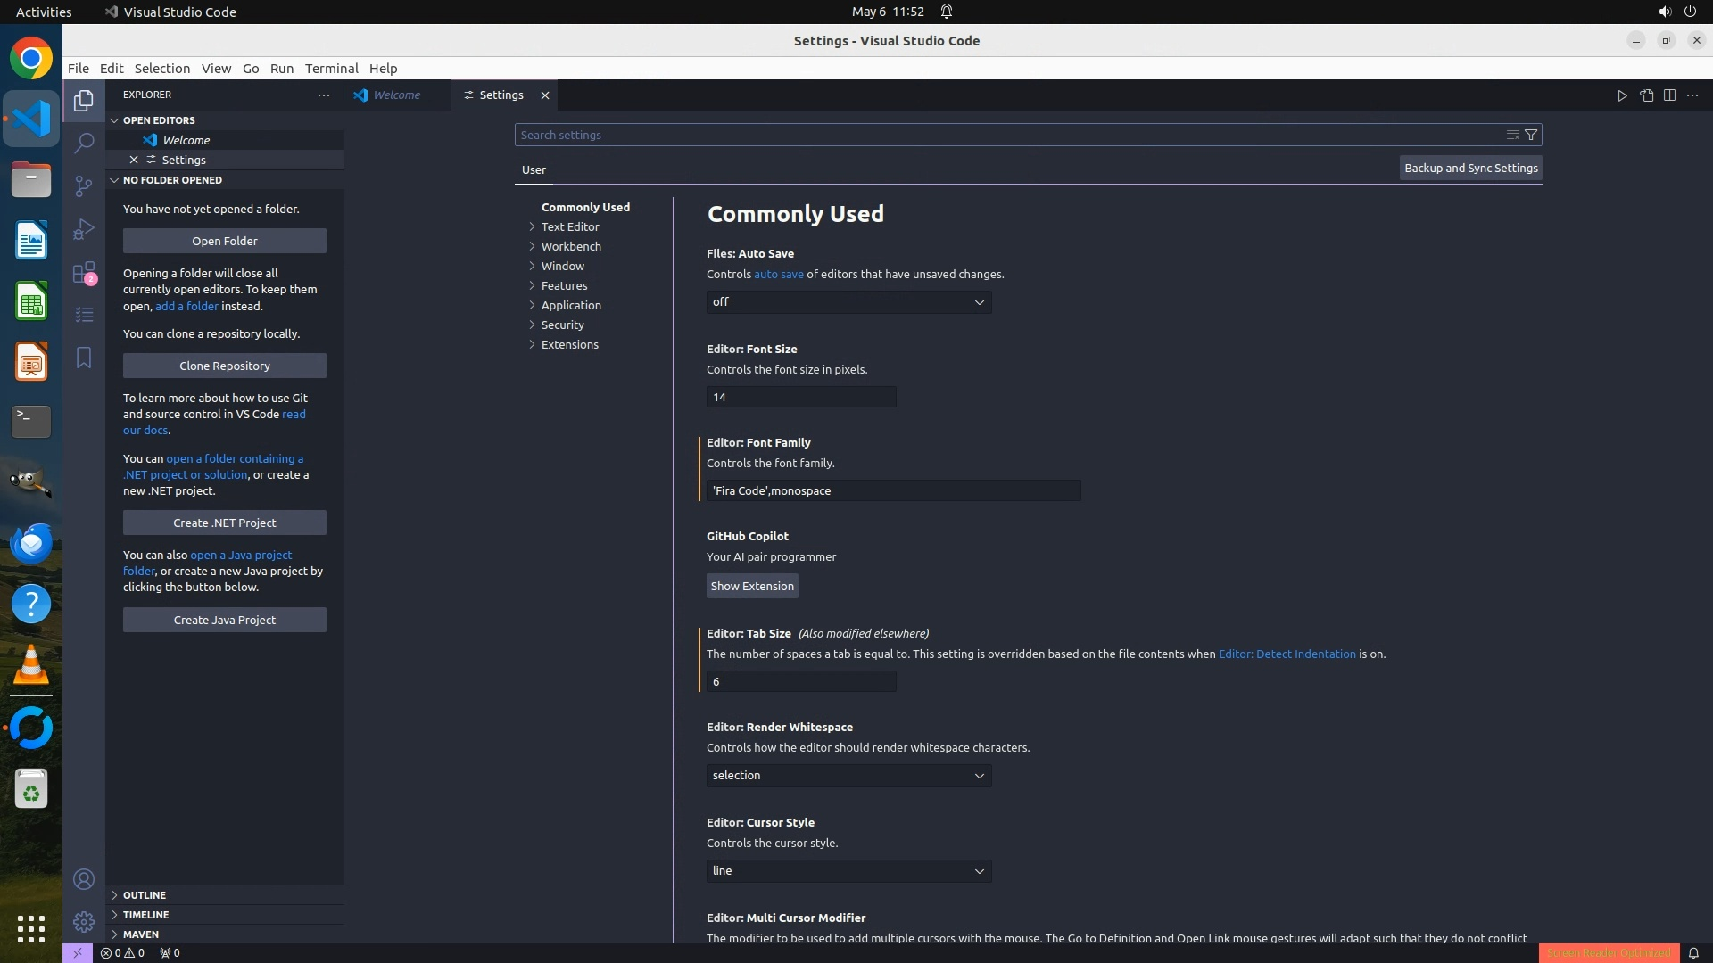The image size is (1713, 963).
Task: Expand the OUTLINE section
Action: pyautogui.click(x=145, y=895)
